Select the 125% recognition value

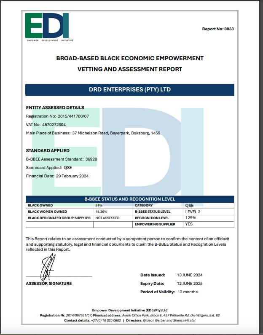coord(191,218)
